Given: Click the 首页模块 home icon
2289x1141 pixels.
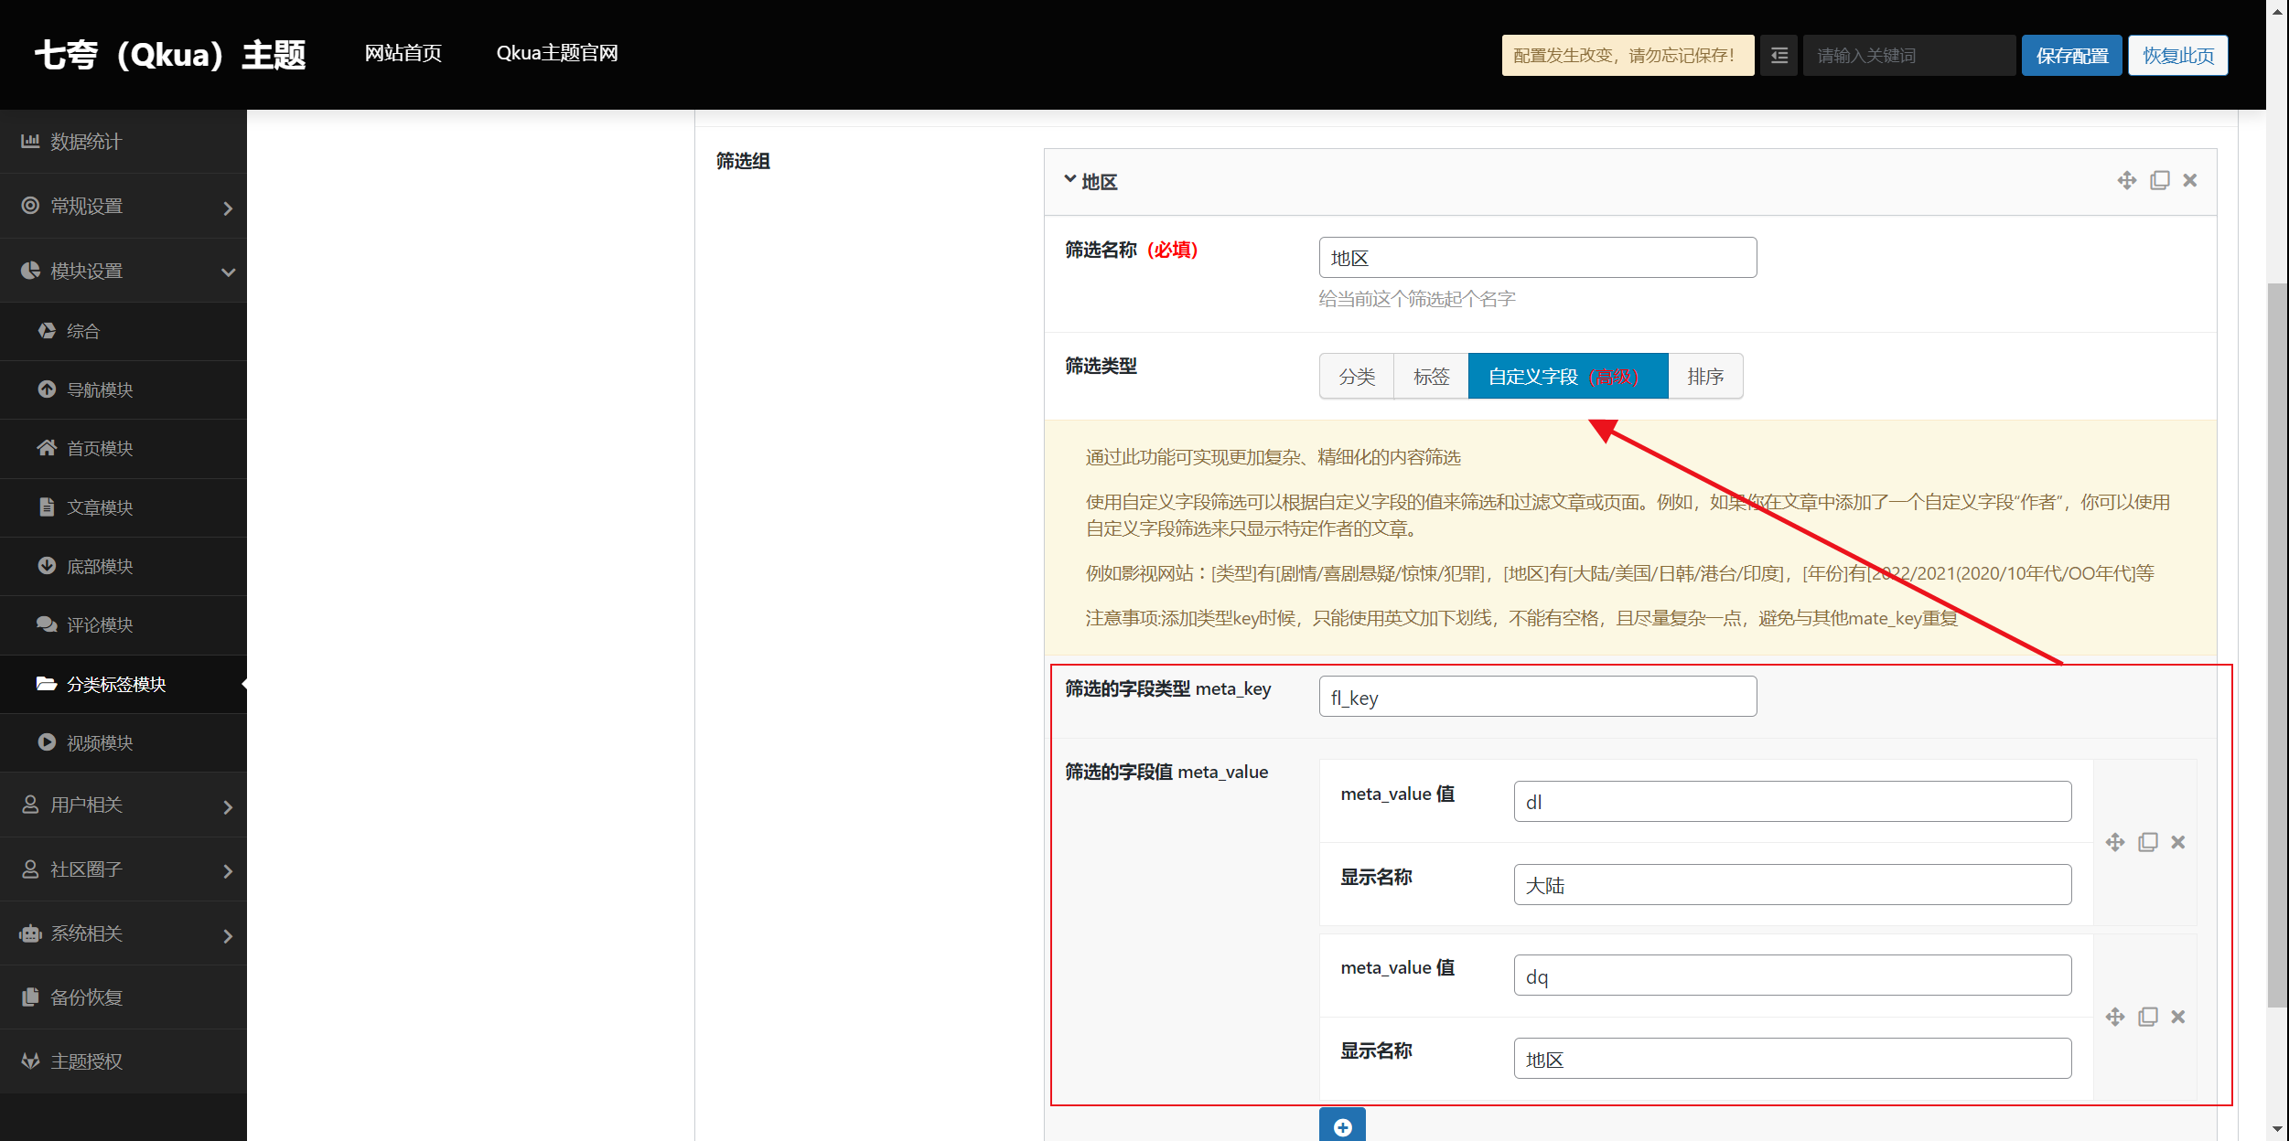Looking at the screenshot, I should click(x=47, y=447).
